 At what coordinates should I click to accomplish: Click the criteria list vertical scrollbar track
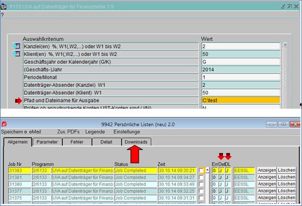tap(285, 78)
